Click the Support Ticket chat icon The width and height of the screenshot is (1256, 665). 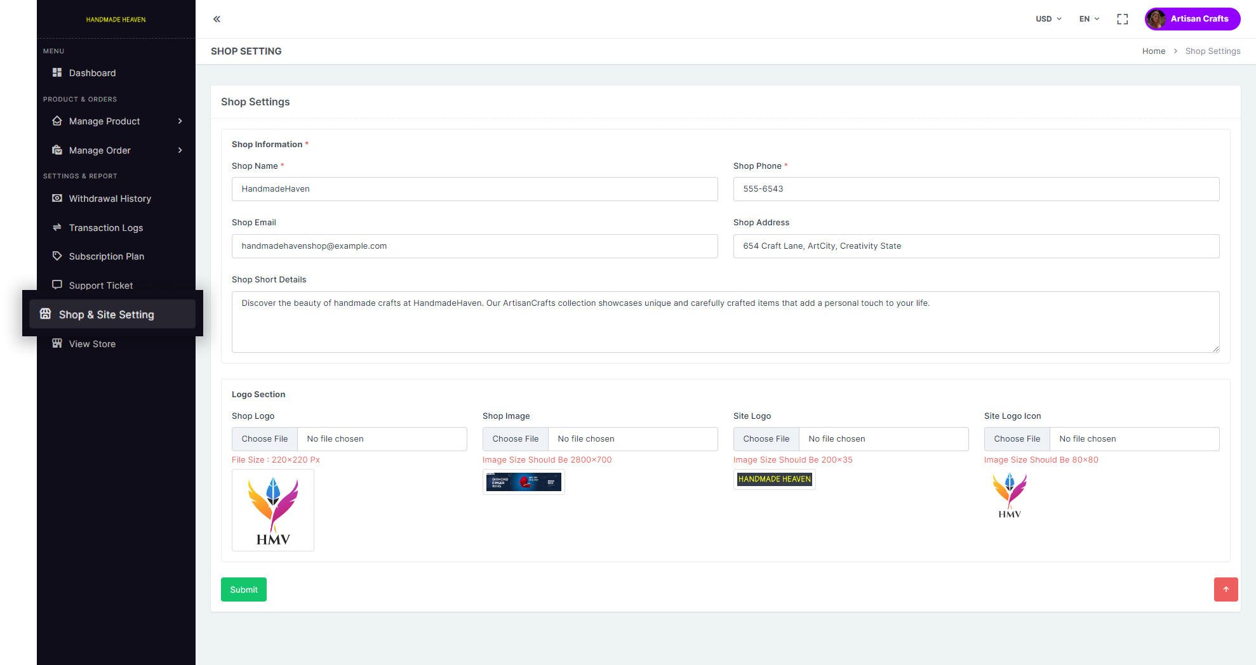click(57, 285)
